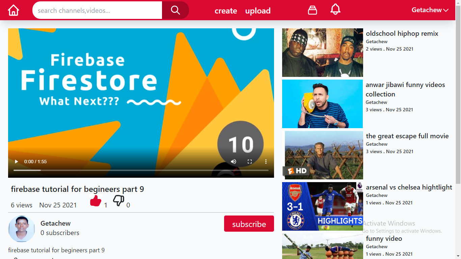Open the video player more options menu
461x259 pixels.
(x=266, y=162)
